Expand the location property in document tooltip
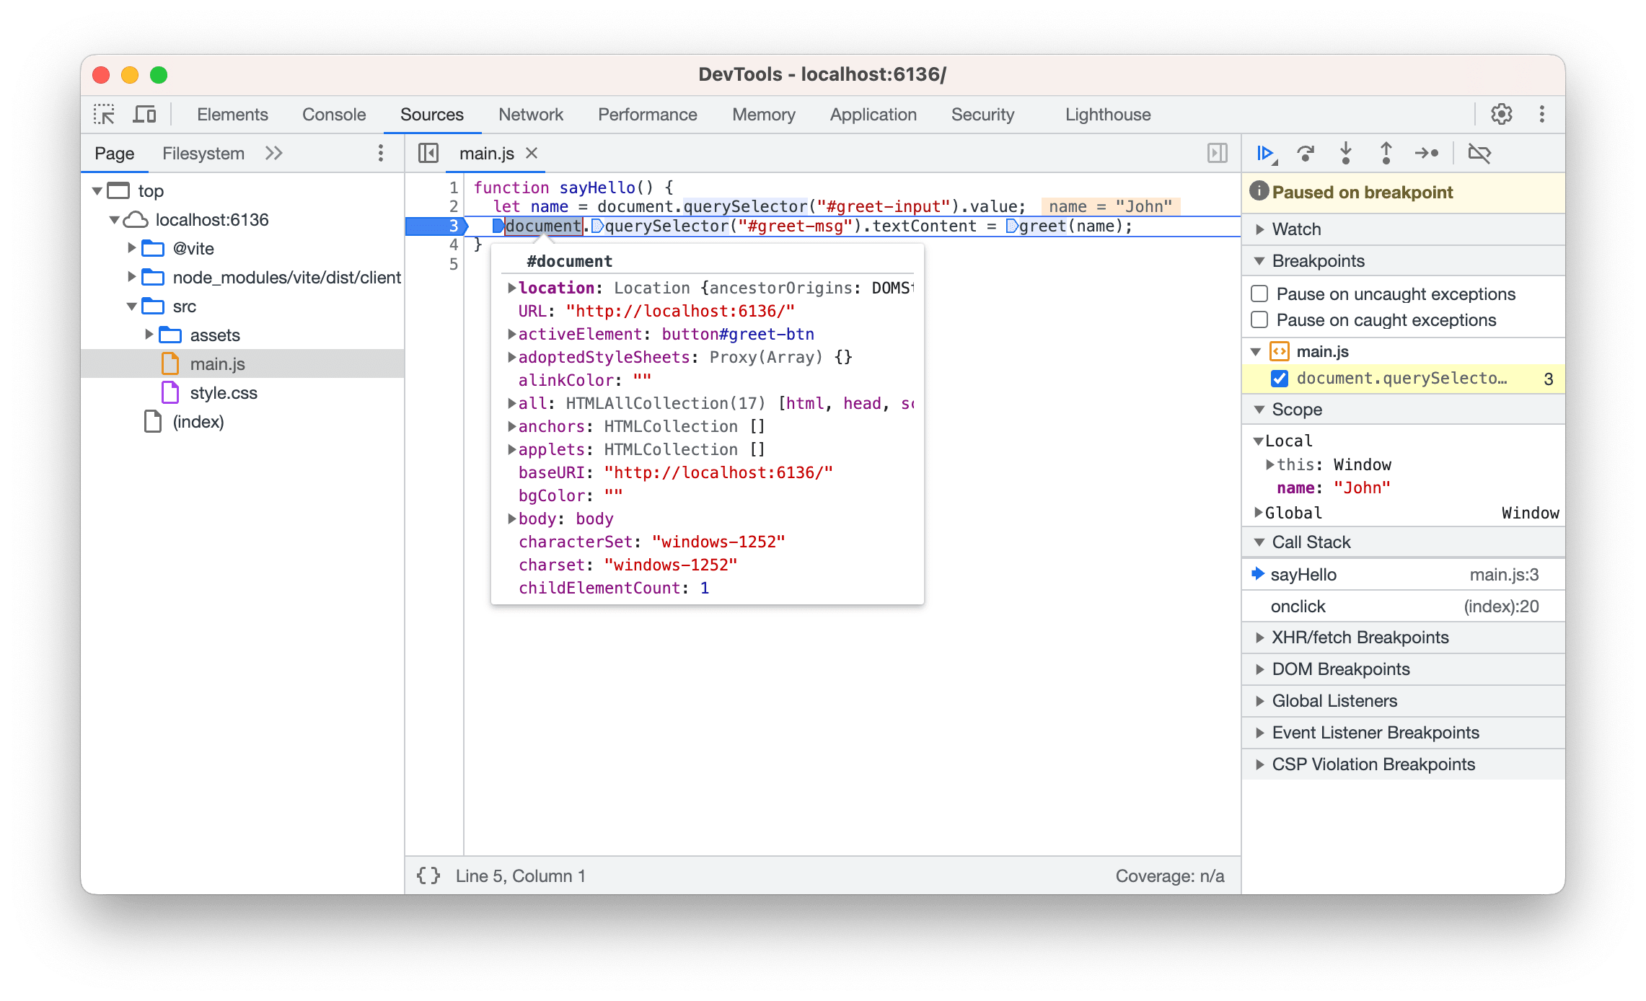The height and width of the screenshot is (1001, 1646). tap(508, 288)
